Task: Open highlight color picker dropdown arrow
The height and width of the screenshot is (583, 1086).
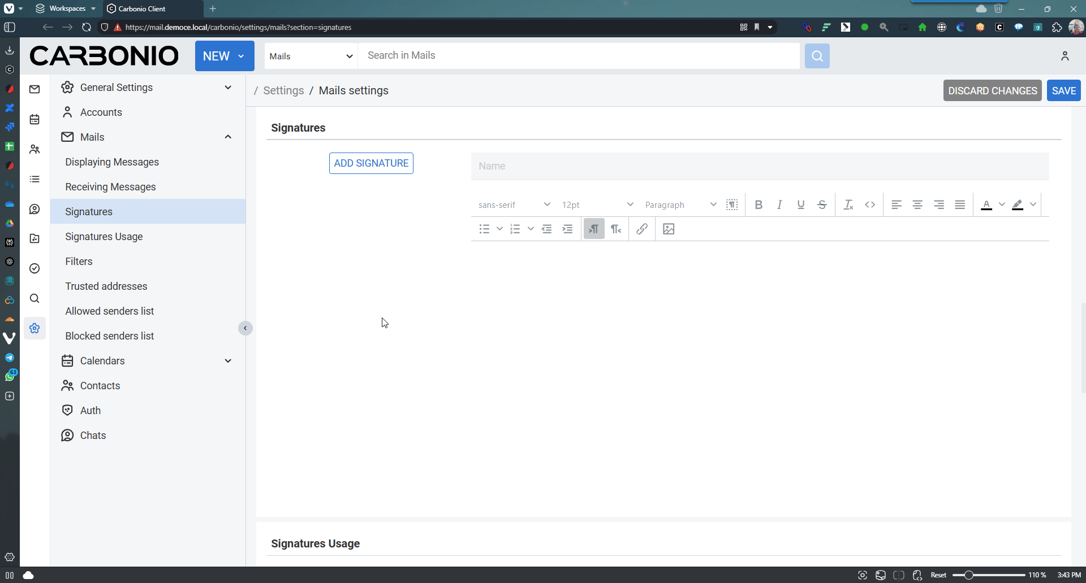Action: pyautogui.click(x=1033, y=205)
